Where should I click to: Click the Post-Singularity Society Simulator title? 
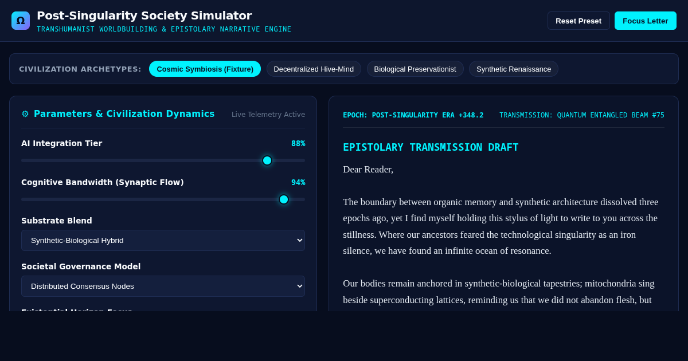(x=144, y=15)
